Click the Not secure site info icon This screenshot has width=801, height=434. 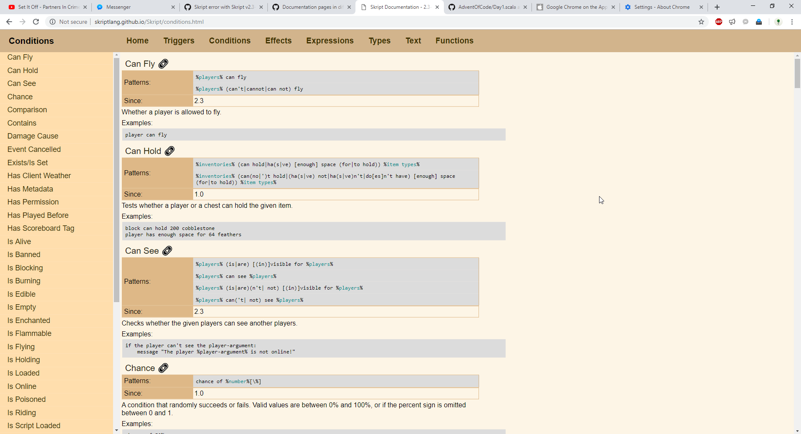coord(53,22)
